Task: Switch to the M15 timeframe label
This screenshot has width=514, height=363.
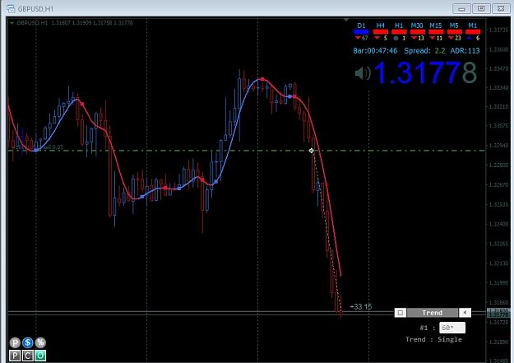Action: pyautogui.click(x=436, y=26)
